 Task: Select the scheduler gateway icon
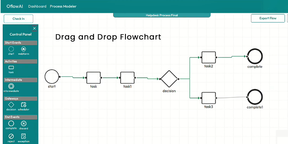tap(24, 105)
